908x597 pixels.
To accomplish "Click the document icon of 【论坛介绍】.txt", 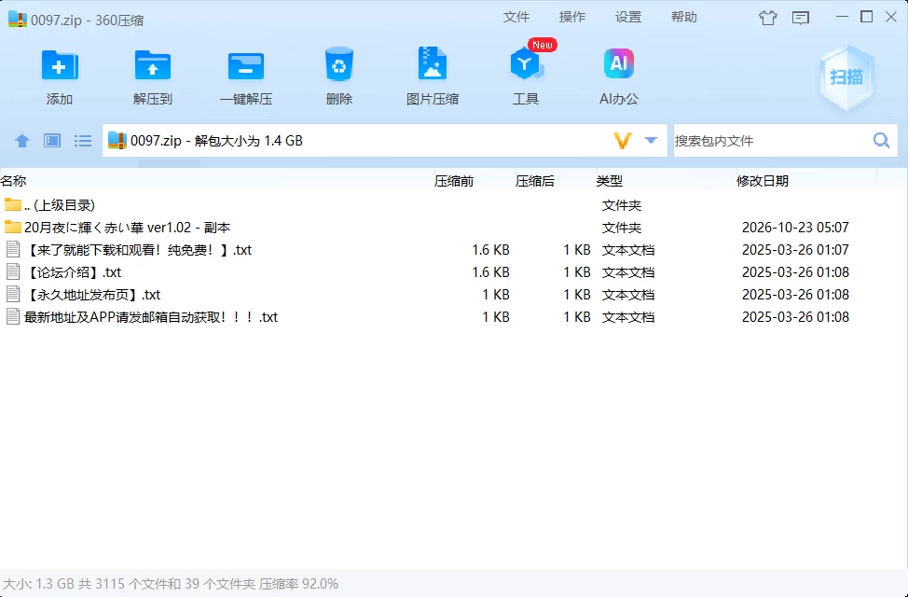I will tap(13, 271).
